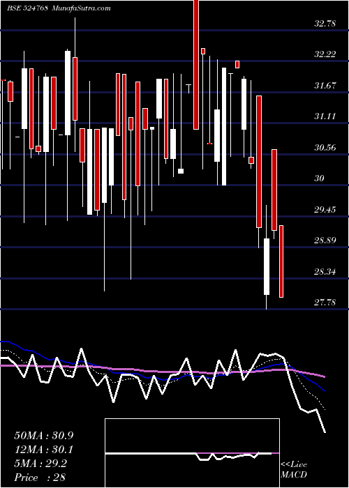Screen dimensions: 349x488
Task: Click the 31.67 price axis label
Action: tap(325, 85)
